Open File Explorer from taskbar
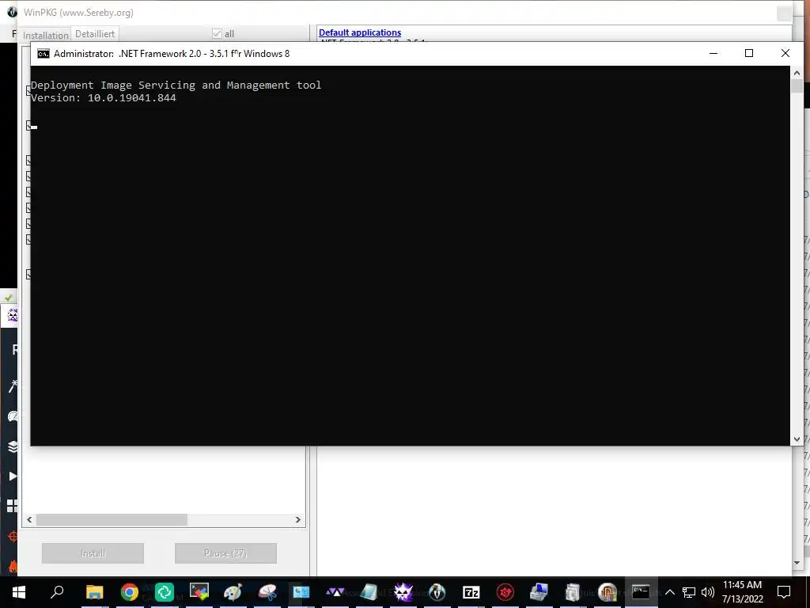Image resolution: width=810 pixels, height=608 pixels. point(95,592)
